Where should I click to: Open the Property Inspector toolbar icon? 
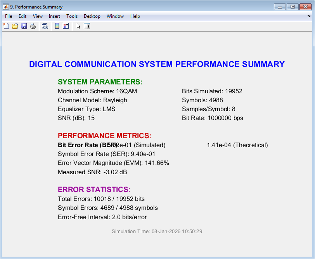tap(87, 26)
